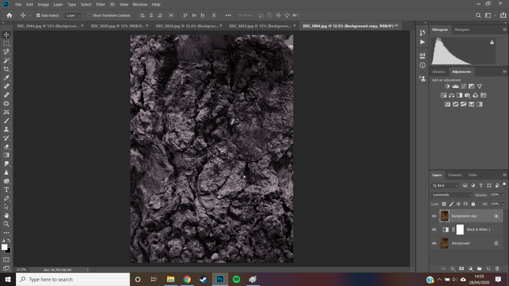
Task: Open the Filter menu
Action: [100, 4]
